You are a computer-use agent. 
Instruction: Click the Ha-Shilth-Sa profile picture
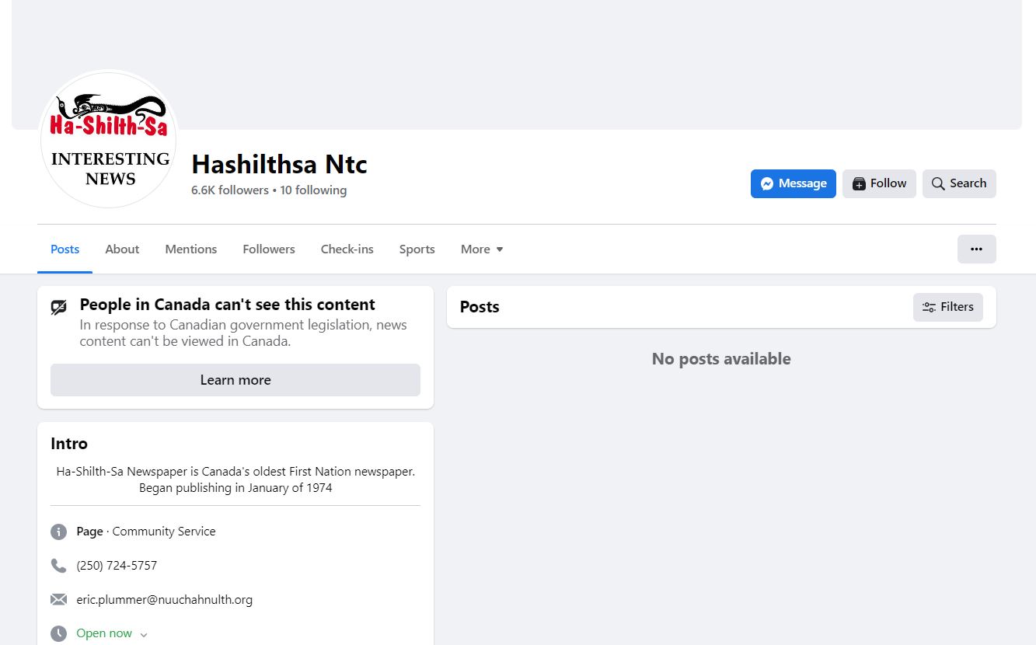[x=109, y=140]
